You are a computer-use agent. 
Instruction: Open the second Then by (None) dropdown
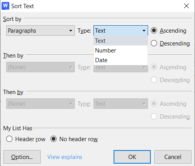click(40, 104)
